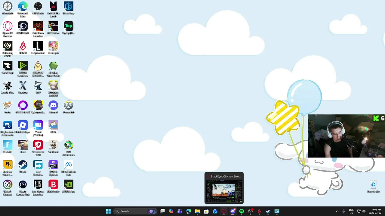Select the Opera GX Browser desktop shortcut
Image resolution: width=385 pixels, height=216 pixels.
point(8,29)
